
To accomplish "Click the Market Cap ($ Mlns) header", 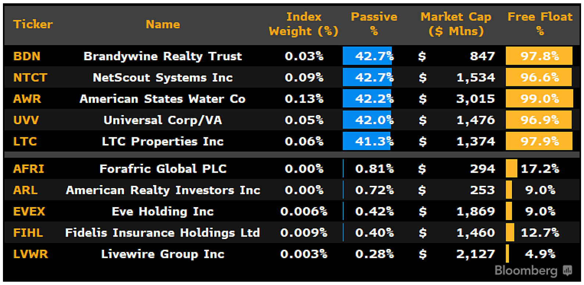I will tap(456, 24).
